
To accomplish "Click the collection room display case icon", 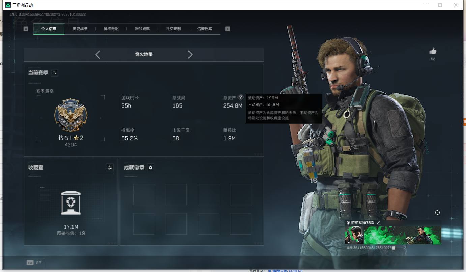I will pos(71,203).
